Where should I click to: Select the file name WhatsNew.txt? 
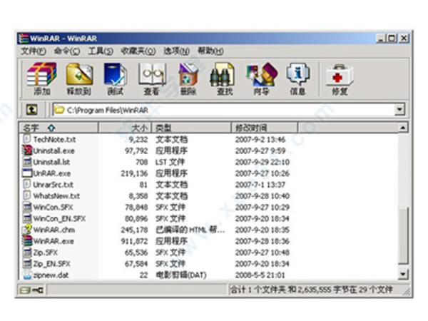point(56,195)
